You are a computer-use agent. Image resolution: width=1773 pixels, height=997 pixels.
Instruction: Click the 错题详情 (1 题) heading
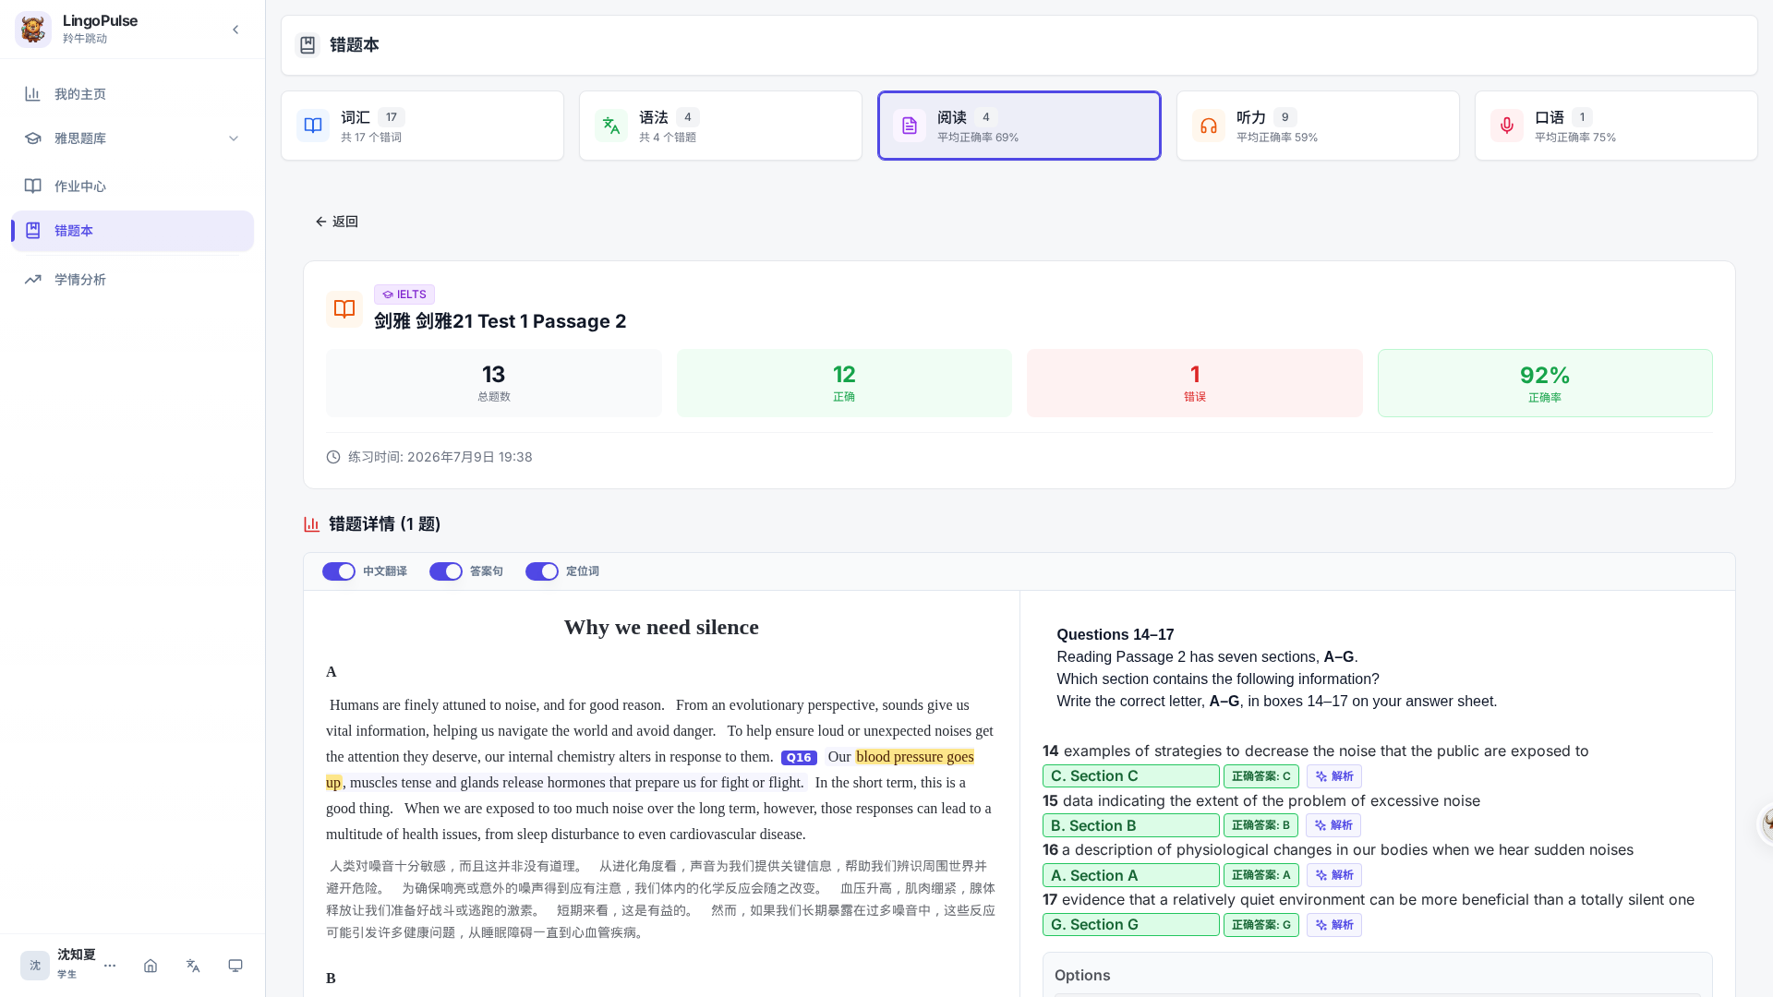(x=384, y=524)
